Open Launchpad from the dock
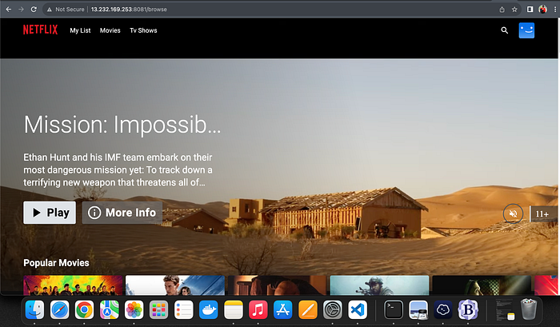This screenshot has height=327, width=560. click(x=158, y=309)
